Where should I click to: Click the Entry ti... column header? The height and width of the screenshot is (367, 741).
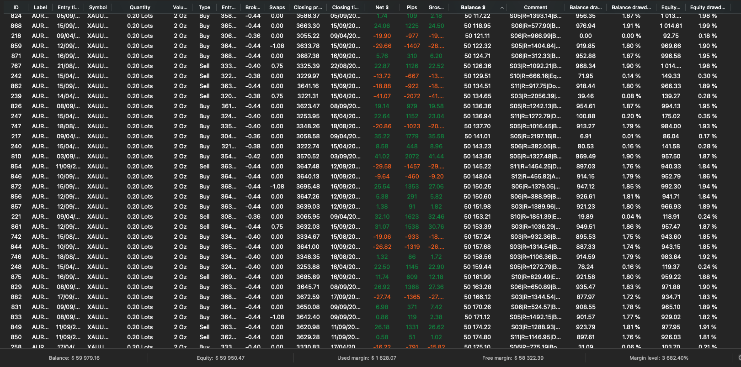[x=68, y=7]
